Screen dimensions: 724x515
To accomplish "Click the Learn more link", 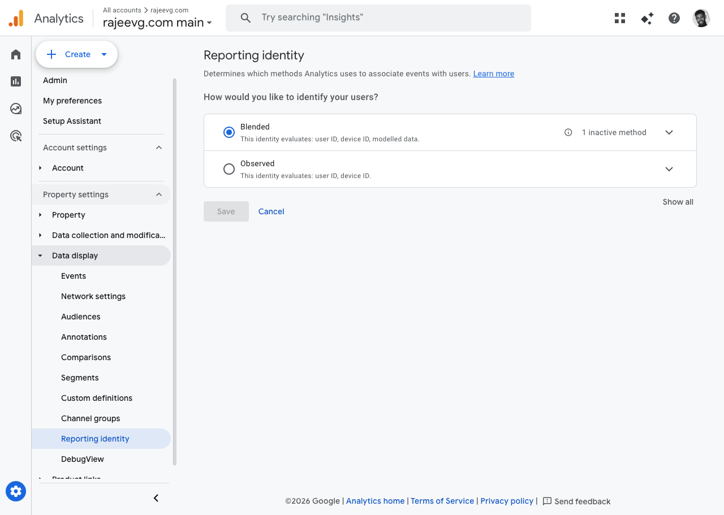I will click(x=493, y=73).
